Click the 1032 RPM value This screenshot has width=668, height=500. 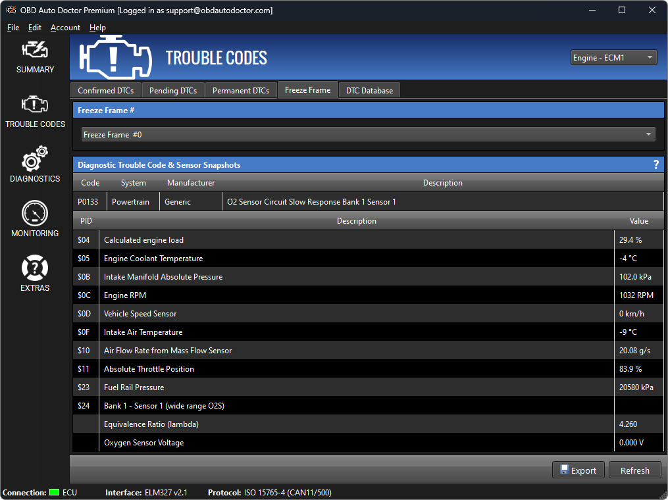pyautogui.click(x=636, y=295)
